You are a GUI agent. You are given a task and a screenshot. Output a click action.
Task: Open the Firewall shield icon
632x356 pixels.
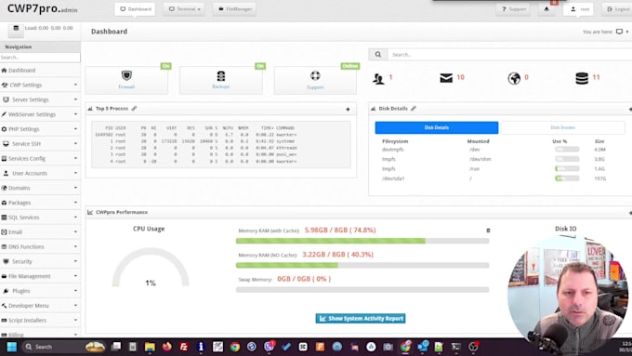click(x=126, y=75)
